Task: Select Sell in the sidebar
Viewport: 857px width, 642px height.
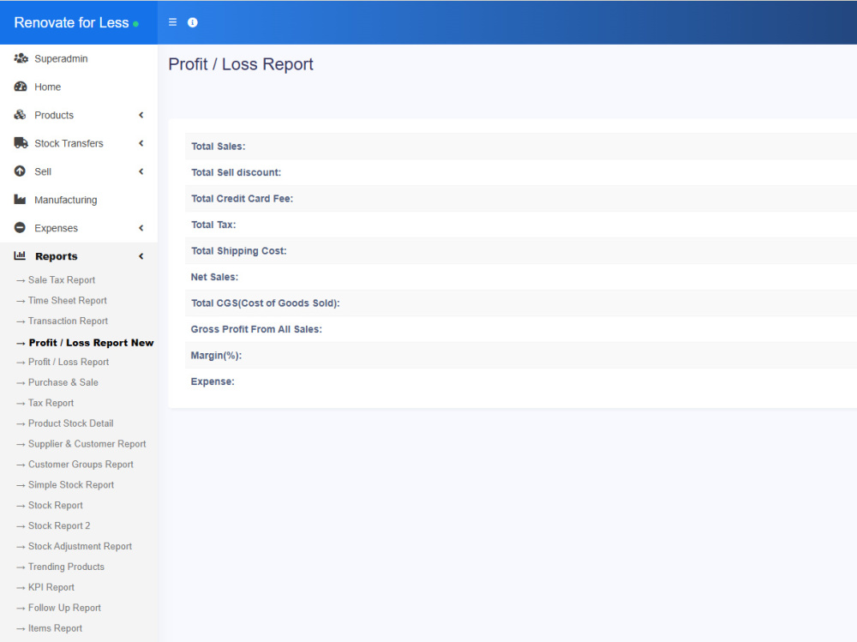Action: click(x=43, y=171)
